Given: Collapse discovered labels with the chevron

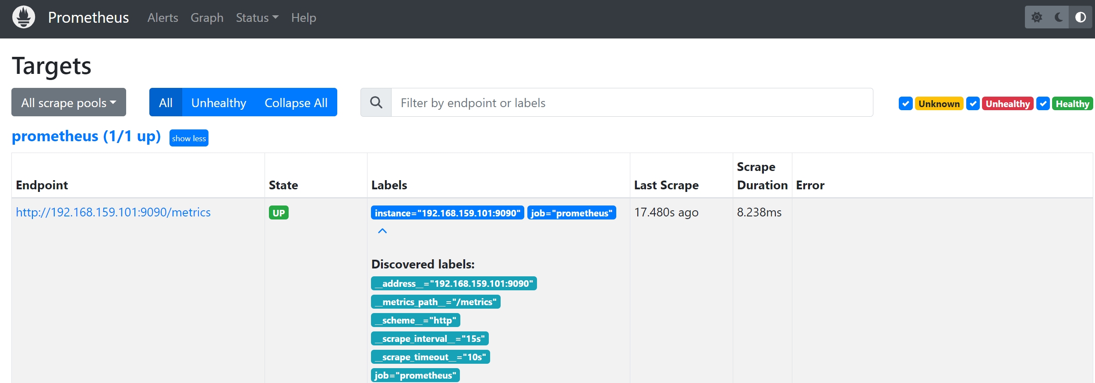Looking at the screenshot, I should [x=382, y=231].
